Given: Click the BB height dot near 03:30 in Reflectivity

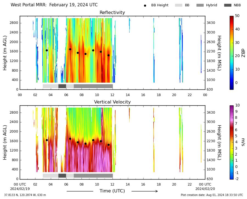Looking at the screenshot, I should click(47, 51).
